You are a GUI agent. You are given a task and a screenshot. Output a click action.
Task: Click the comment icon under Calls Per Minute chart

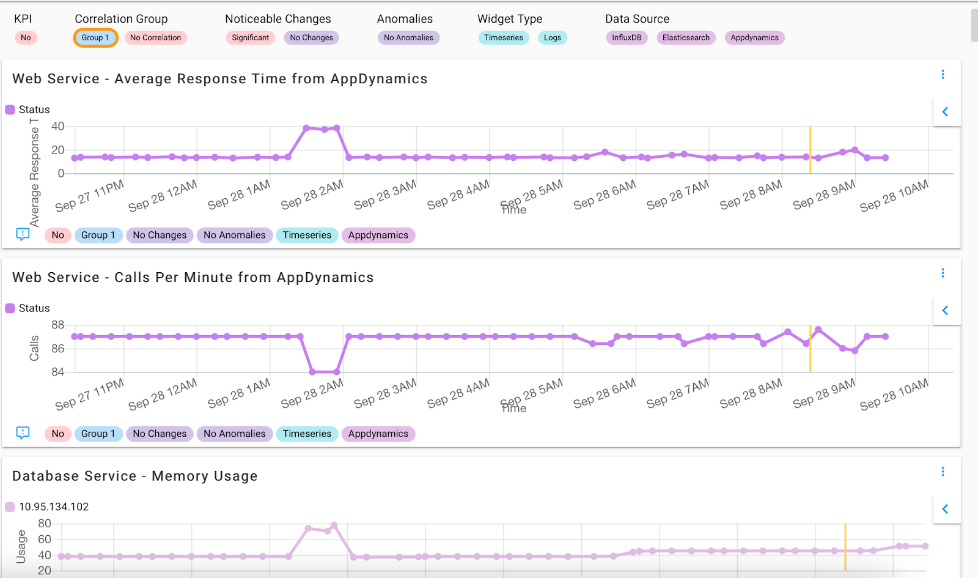[23, 433]
